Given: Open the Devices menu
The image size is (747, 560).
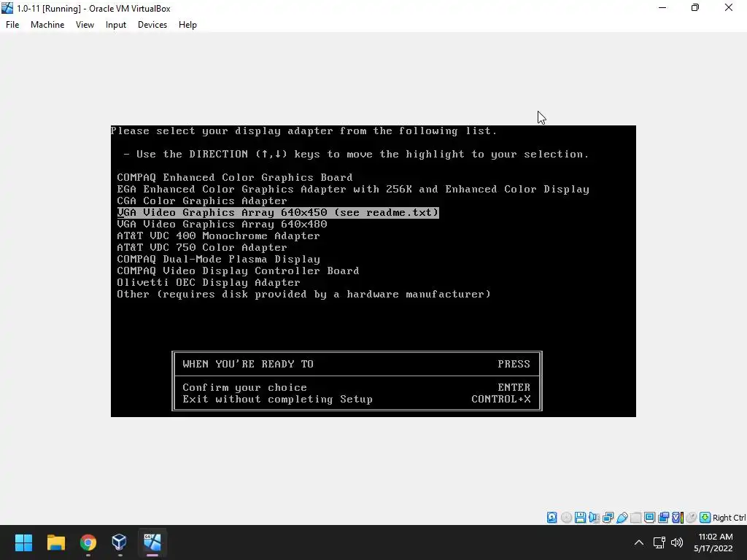Looking at the screenshot, I should 152,25.
